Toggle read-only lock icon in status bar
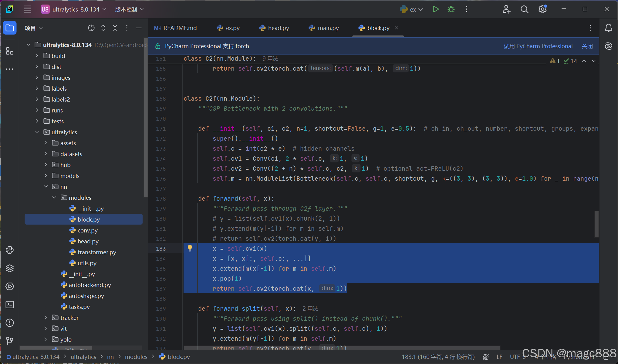 pyautogui.click(x=606, y=357)
